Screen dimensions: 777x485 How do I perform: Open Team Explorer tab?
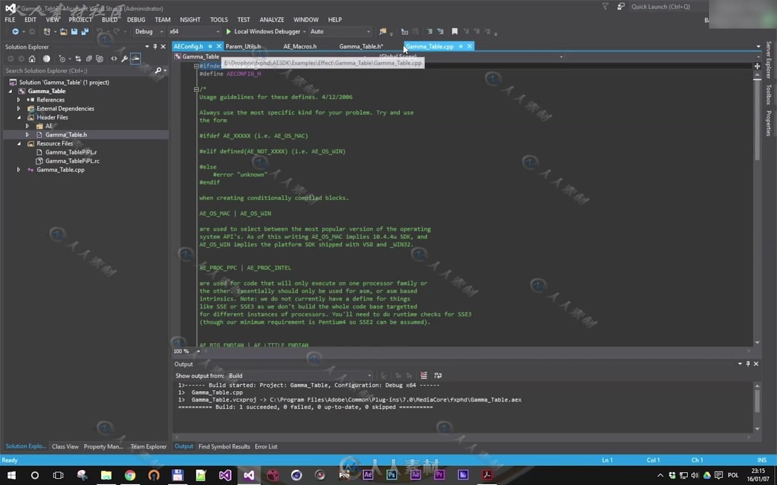148,447
